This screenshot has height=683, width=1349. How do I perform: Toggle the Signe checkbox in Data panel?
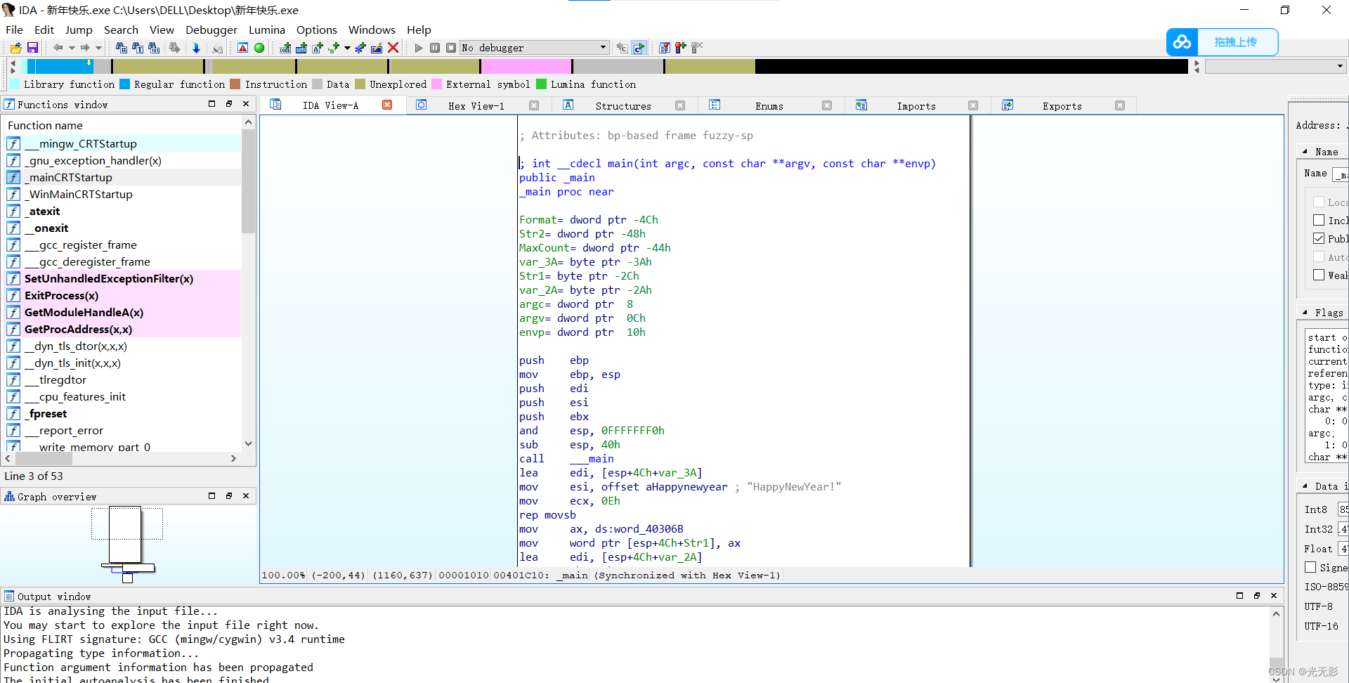(x=1310, y=567)
